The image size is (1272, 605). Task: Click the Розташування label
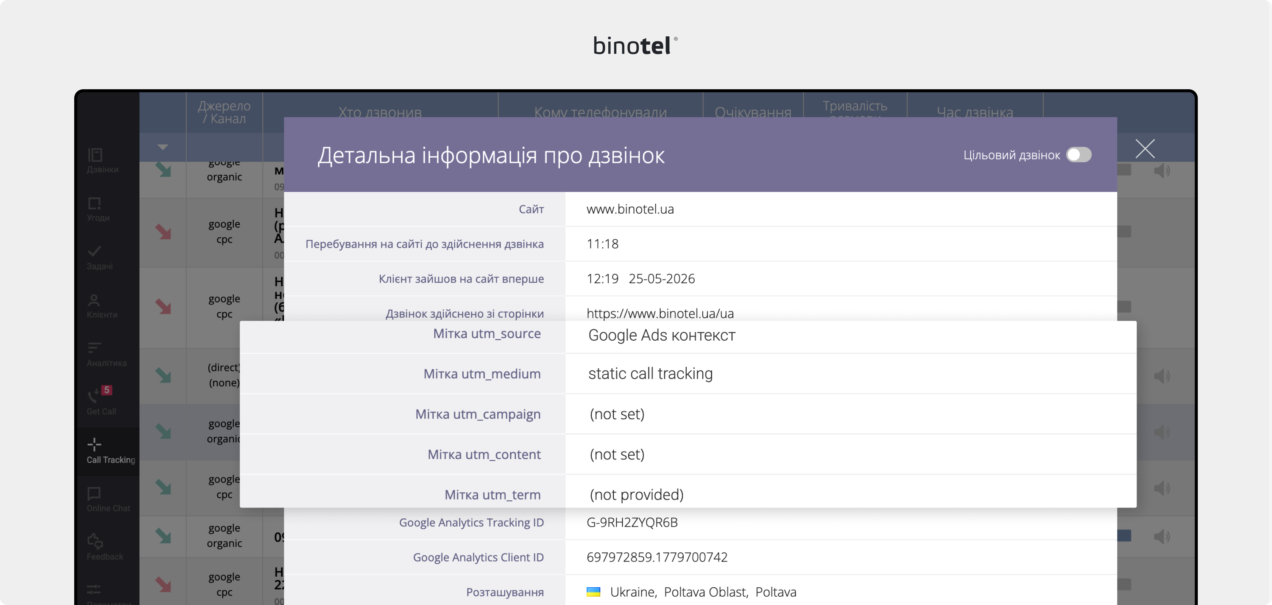tap(505, 592)
